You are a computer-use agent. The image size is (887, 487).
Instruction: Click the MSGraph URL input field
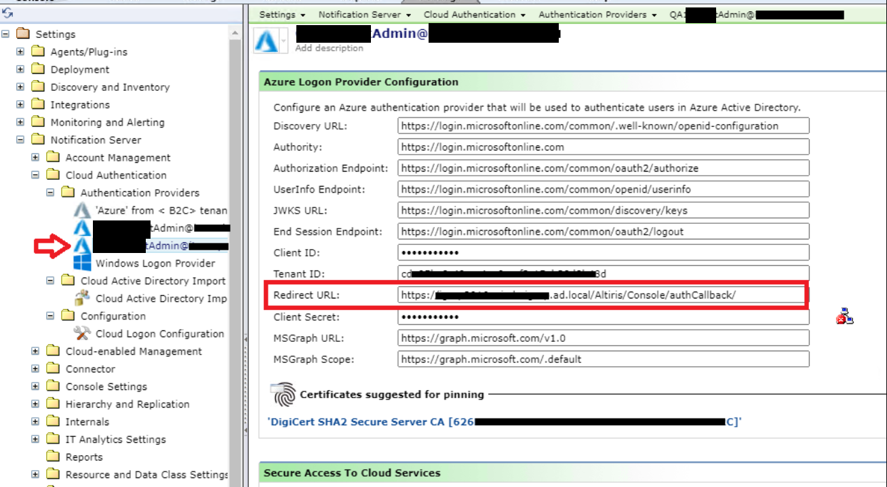click(x=604, y=338)
